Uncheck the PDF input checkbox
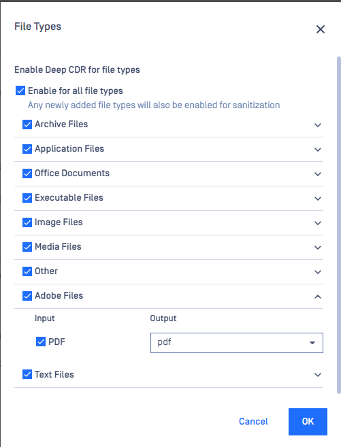The height and width of the screenshot is (447, 341). pyautogui.click(x=41, y=342)
